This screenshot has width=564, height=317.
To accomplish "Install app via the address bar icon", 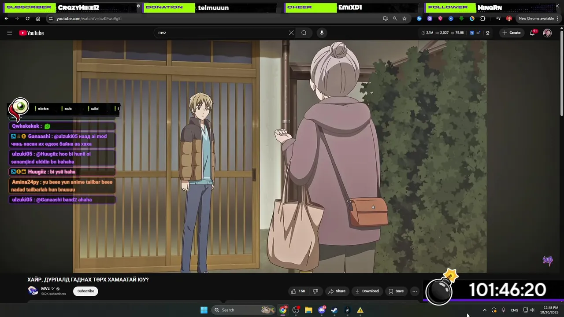I will point(386,18).
